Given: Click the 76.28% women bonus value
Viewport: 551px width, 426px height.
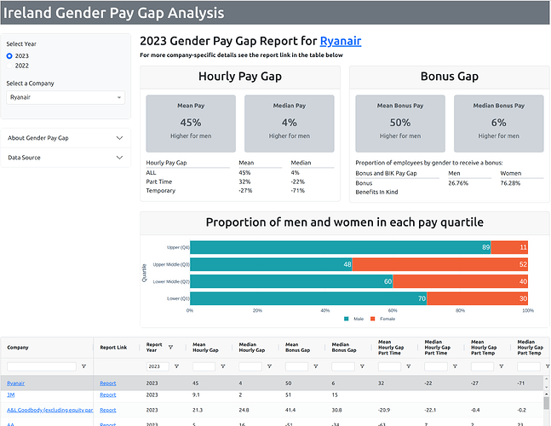Looking at the screenshot, I should [510, 183].
